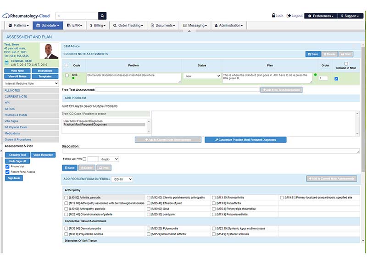Click the Voice Recorder button
Image resolution: width=367 pixels, height=275 pixels.
tap(43, 155)
